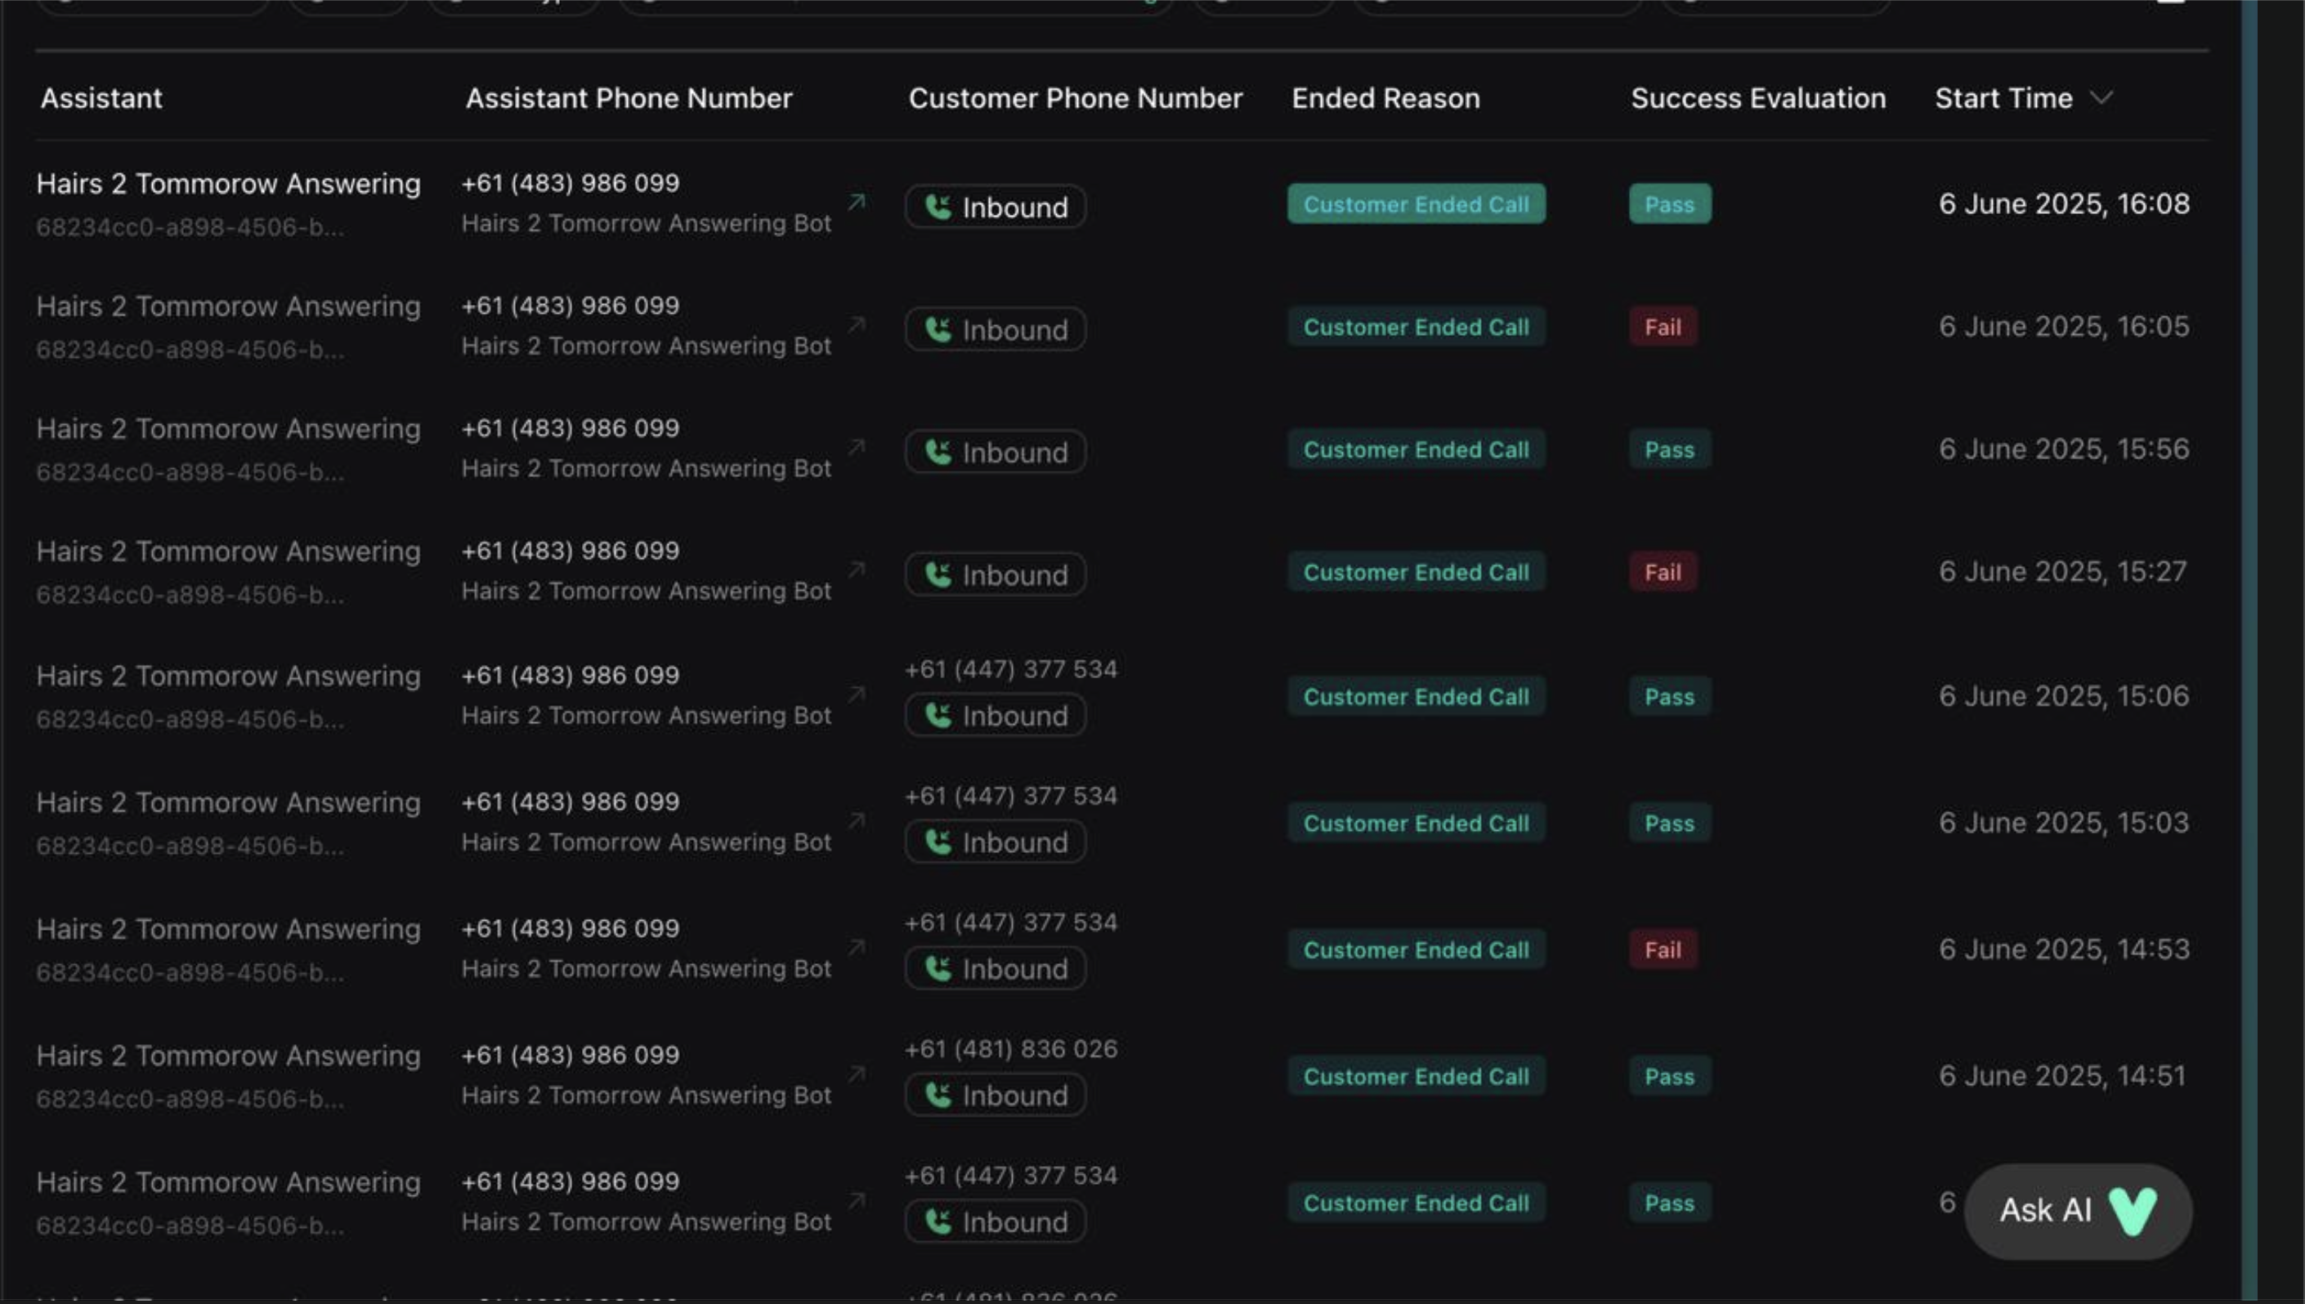Open external link arrow for 16:08 call

click(x=857, y=203)
